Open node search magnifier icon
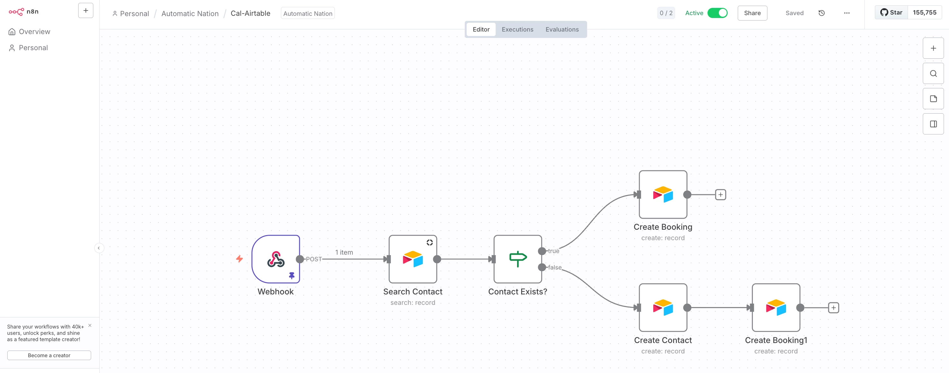The width and height of the screenshot is (949, 373). 933,73
